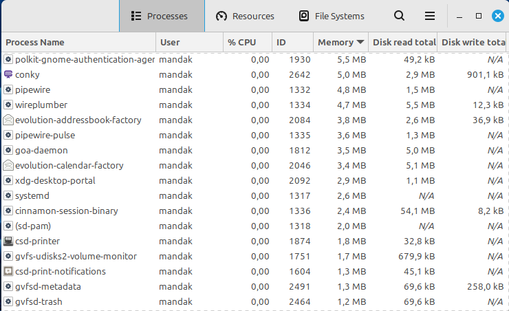The height and width of the screenshot is (311, 509).
Task: Click the gvfsd-metadata gear icon
Action: click(8, 287)
